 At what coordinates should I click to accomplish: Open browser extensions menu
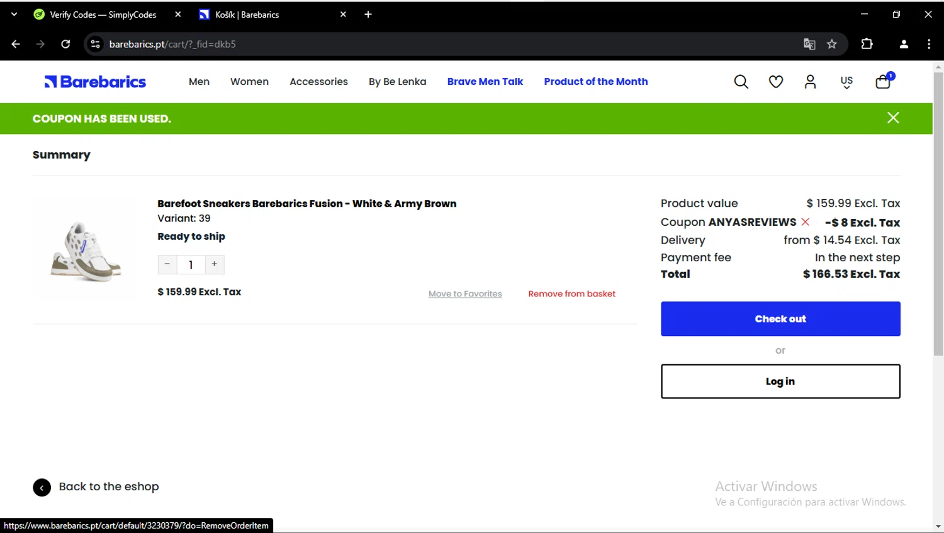[x=867, y=44]
